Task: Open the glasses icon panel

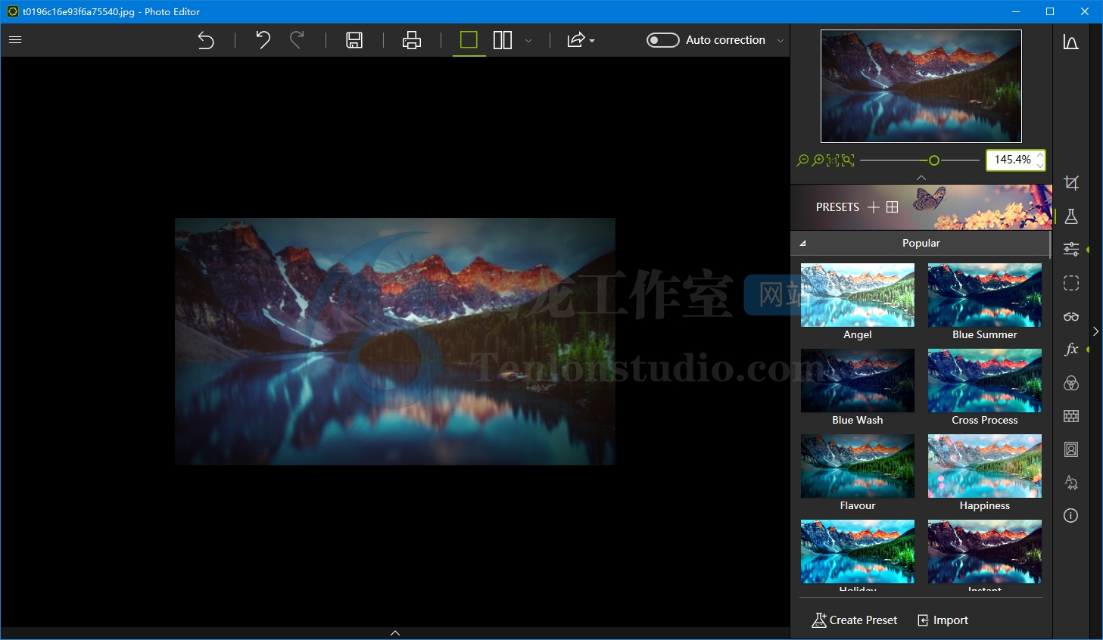Action: [1071, 316]
